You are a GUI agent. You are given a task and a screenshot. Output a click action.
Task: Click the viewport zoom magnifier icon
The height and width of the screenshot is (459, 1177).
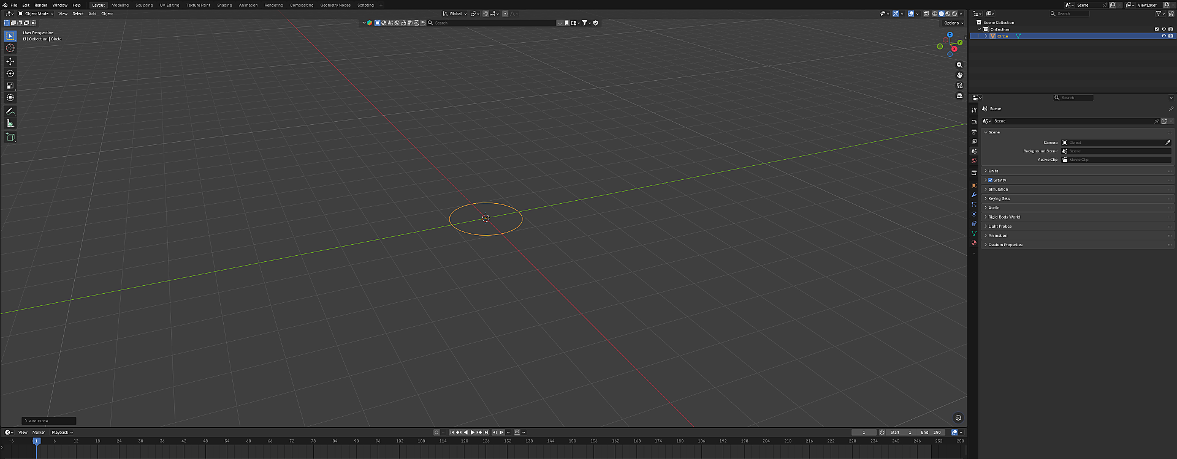[959, 65]
